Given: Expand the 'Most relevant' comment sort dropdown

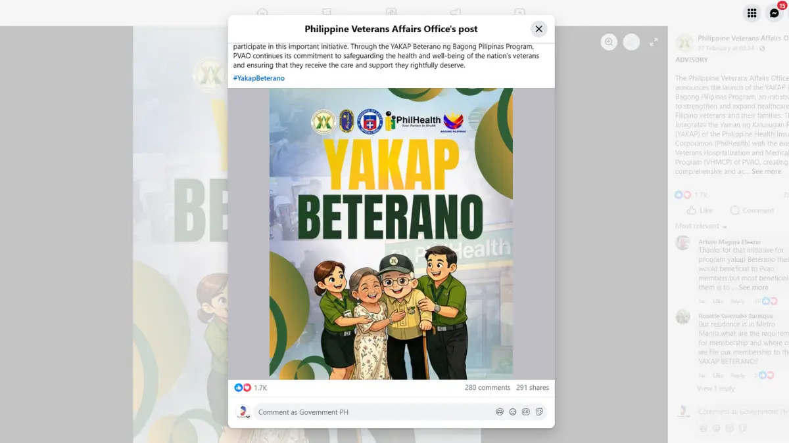Looking at the screenshot, I should coord(701,226).
